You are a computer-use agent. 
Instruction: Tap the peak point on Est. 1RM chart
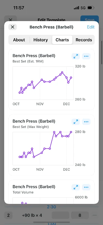(x=62, y=73)
